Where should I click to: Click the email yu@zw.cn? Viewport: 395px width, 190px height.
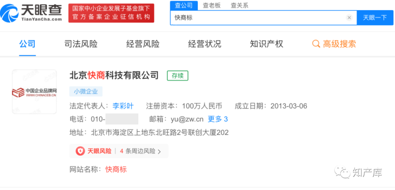pos(187,119)
